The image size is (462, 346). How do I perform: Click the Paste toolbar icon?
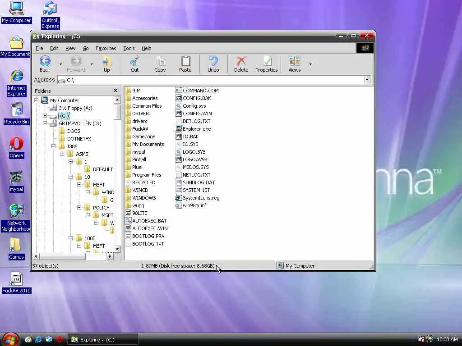point(185,64)
